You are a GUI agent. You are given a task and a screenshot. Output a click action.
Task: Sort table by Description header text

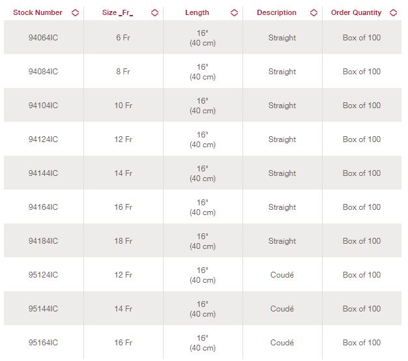[276, 13]
